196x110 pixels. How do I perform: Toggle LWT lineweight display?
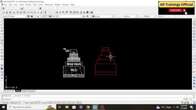point(74,103)
